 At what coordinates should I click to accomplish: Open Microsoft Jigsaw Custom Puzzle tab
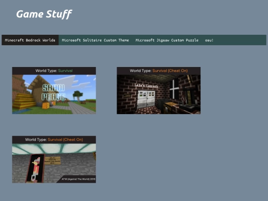coord(167,40)
